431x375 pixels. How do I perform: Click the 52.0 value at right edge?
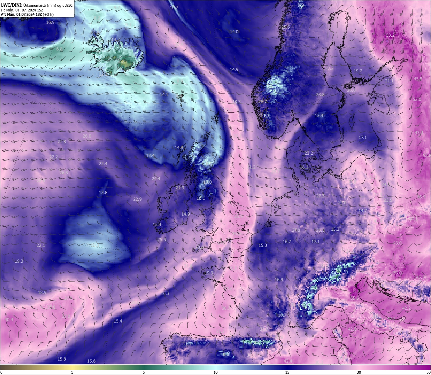click(417, 99)
